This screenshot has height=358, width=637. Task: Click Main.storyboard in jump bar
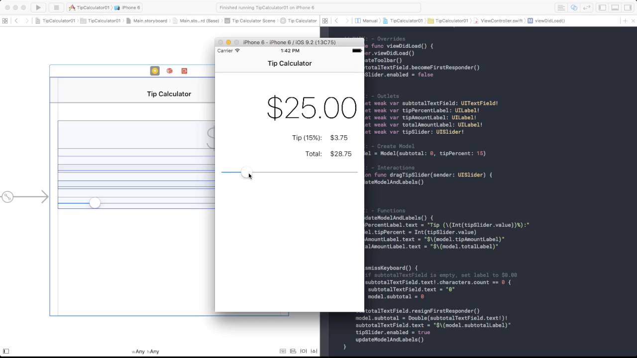147,21
